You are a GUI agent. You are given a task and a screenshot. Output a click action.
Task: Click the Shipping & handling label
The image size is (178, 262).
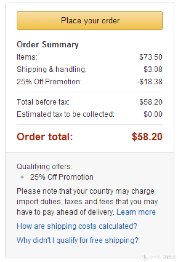click(x=52, y=69)
